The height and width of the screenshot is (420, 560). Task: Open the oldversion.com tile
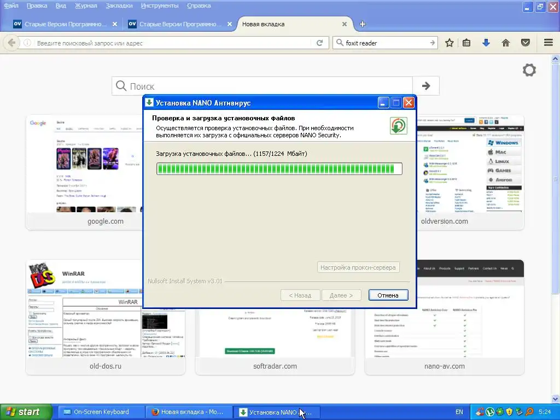pos(470,172)
